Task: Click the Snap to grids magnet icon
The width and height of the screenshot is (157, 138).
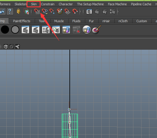Action: point(37,11)
